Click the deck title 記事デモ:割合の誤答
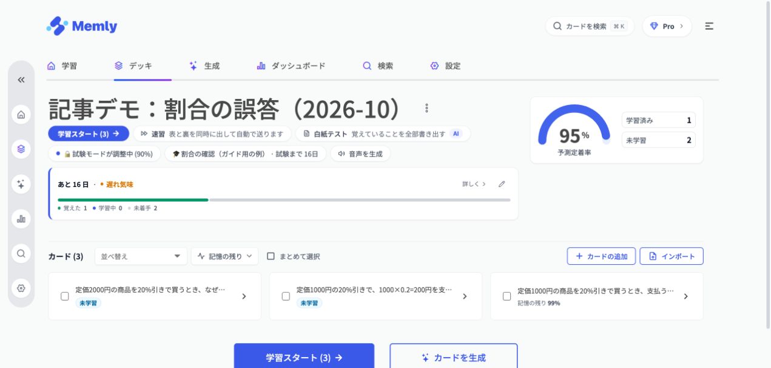The width and height of the screenshot is (771, 368). click(x=226, y=109)
